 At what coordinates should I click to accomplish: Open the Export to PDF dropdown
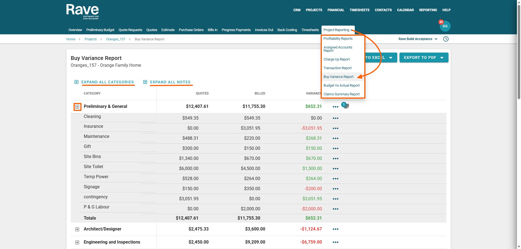[x=423, y=57]
